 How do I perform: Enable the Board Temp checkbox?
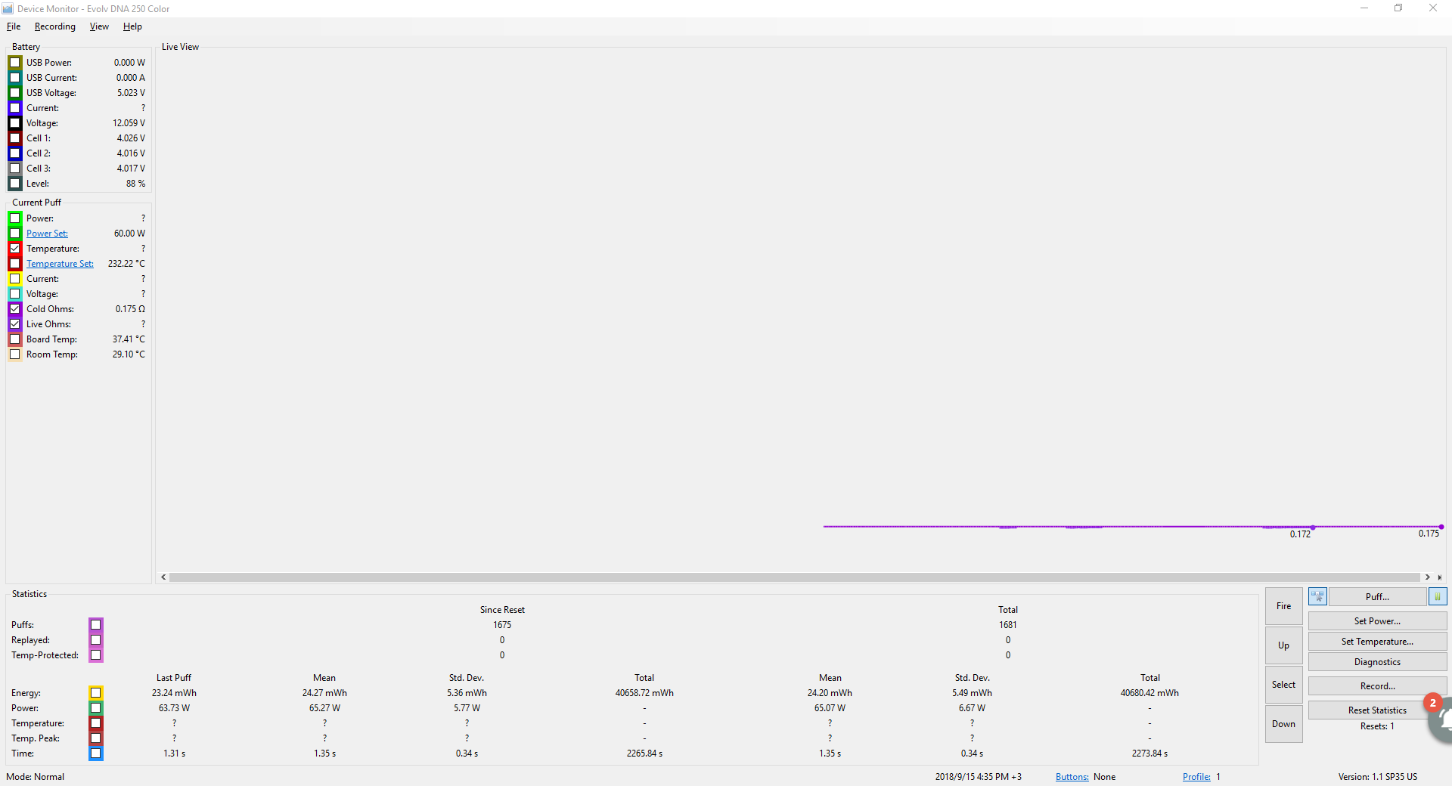point(15,339)
